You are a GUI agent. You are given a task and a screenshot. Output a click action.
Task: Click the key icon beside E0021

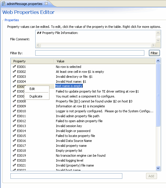coord(14,165)
